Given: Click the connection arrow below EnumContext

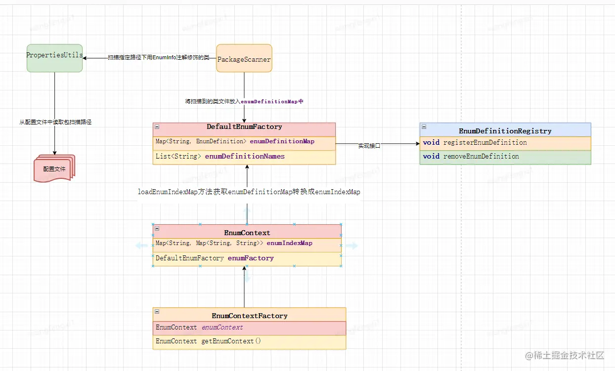Looking at the screenshot, I should tap(247, 277).
